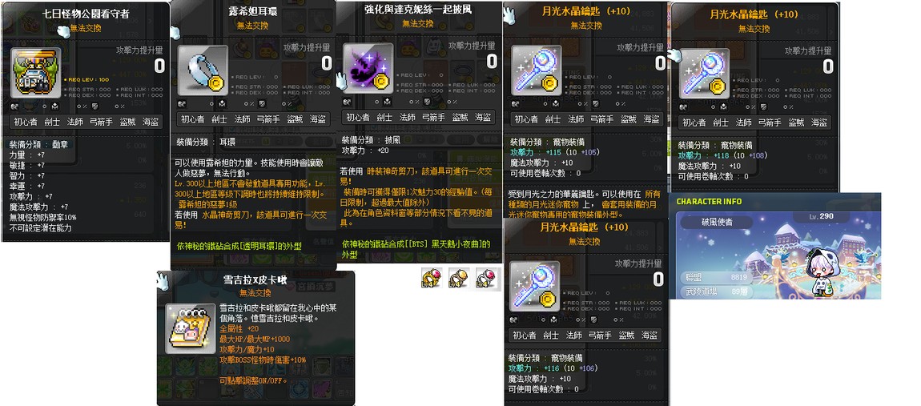This screenshot has width=921, height=406.
Task: Click the character avatar in Character Info
Action: (821, 272)
